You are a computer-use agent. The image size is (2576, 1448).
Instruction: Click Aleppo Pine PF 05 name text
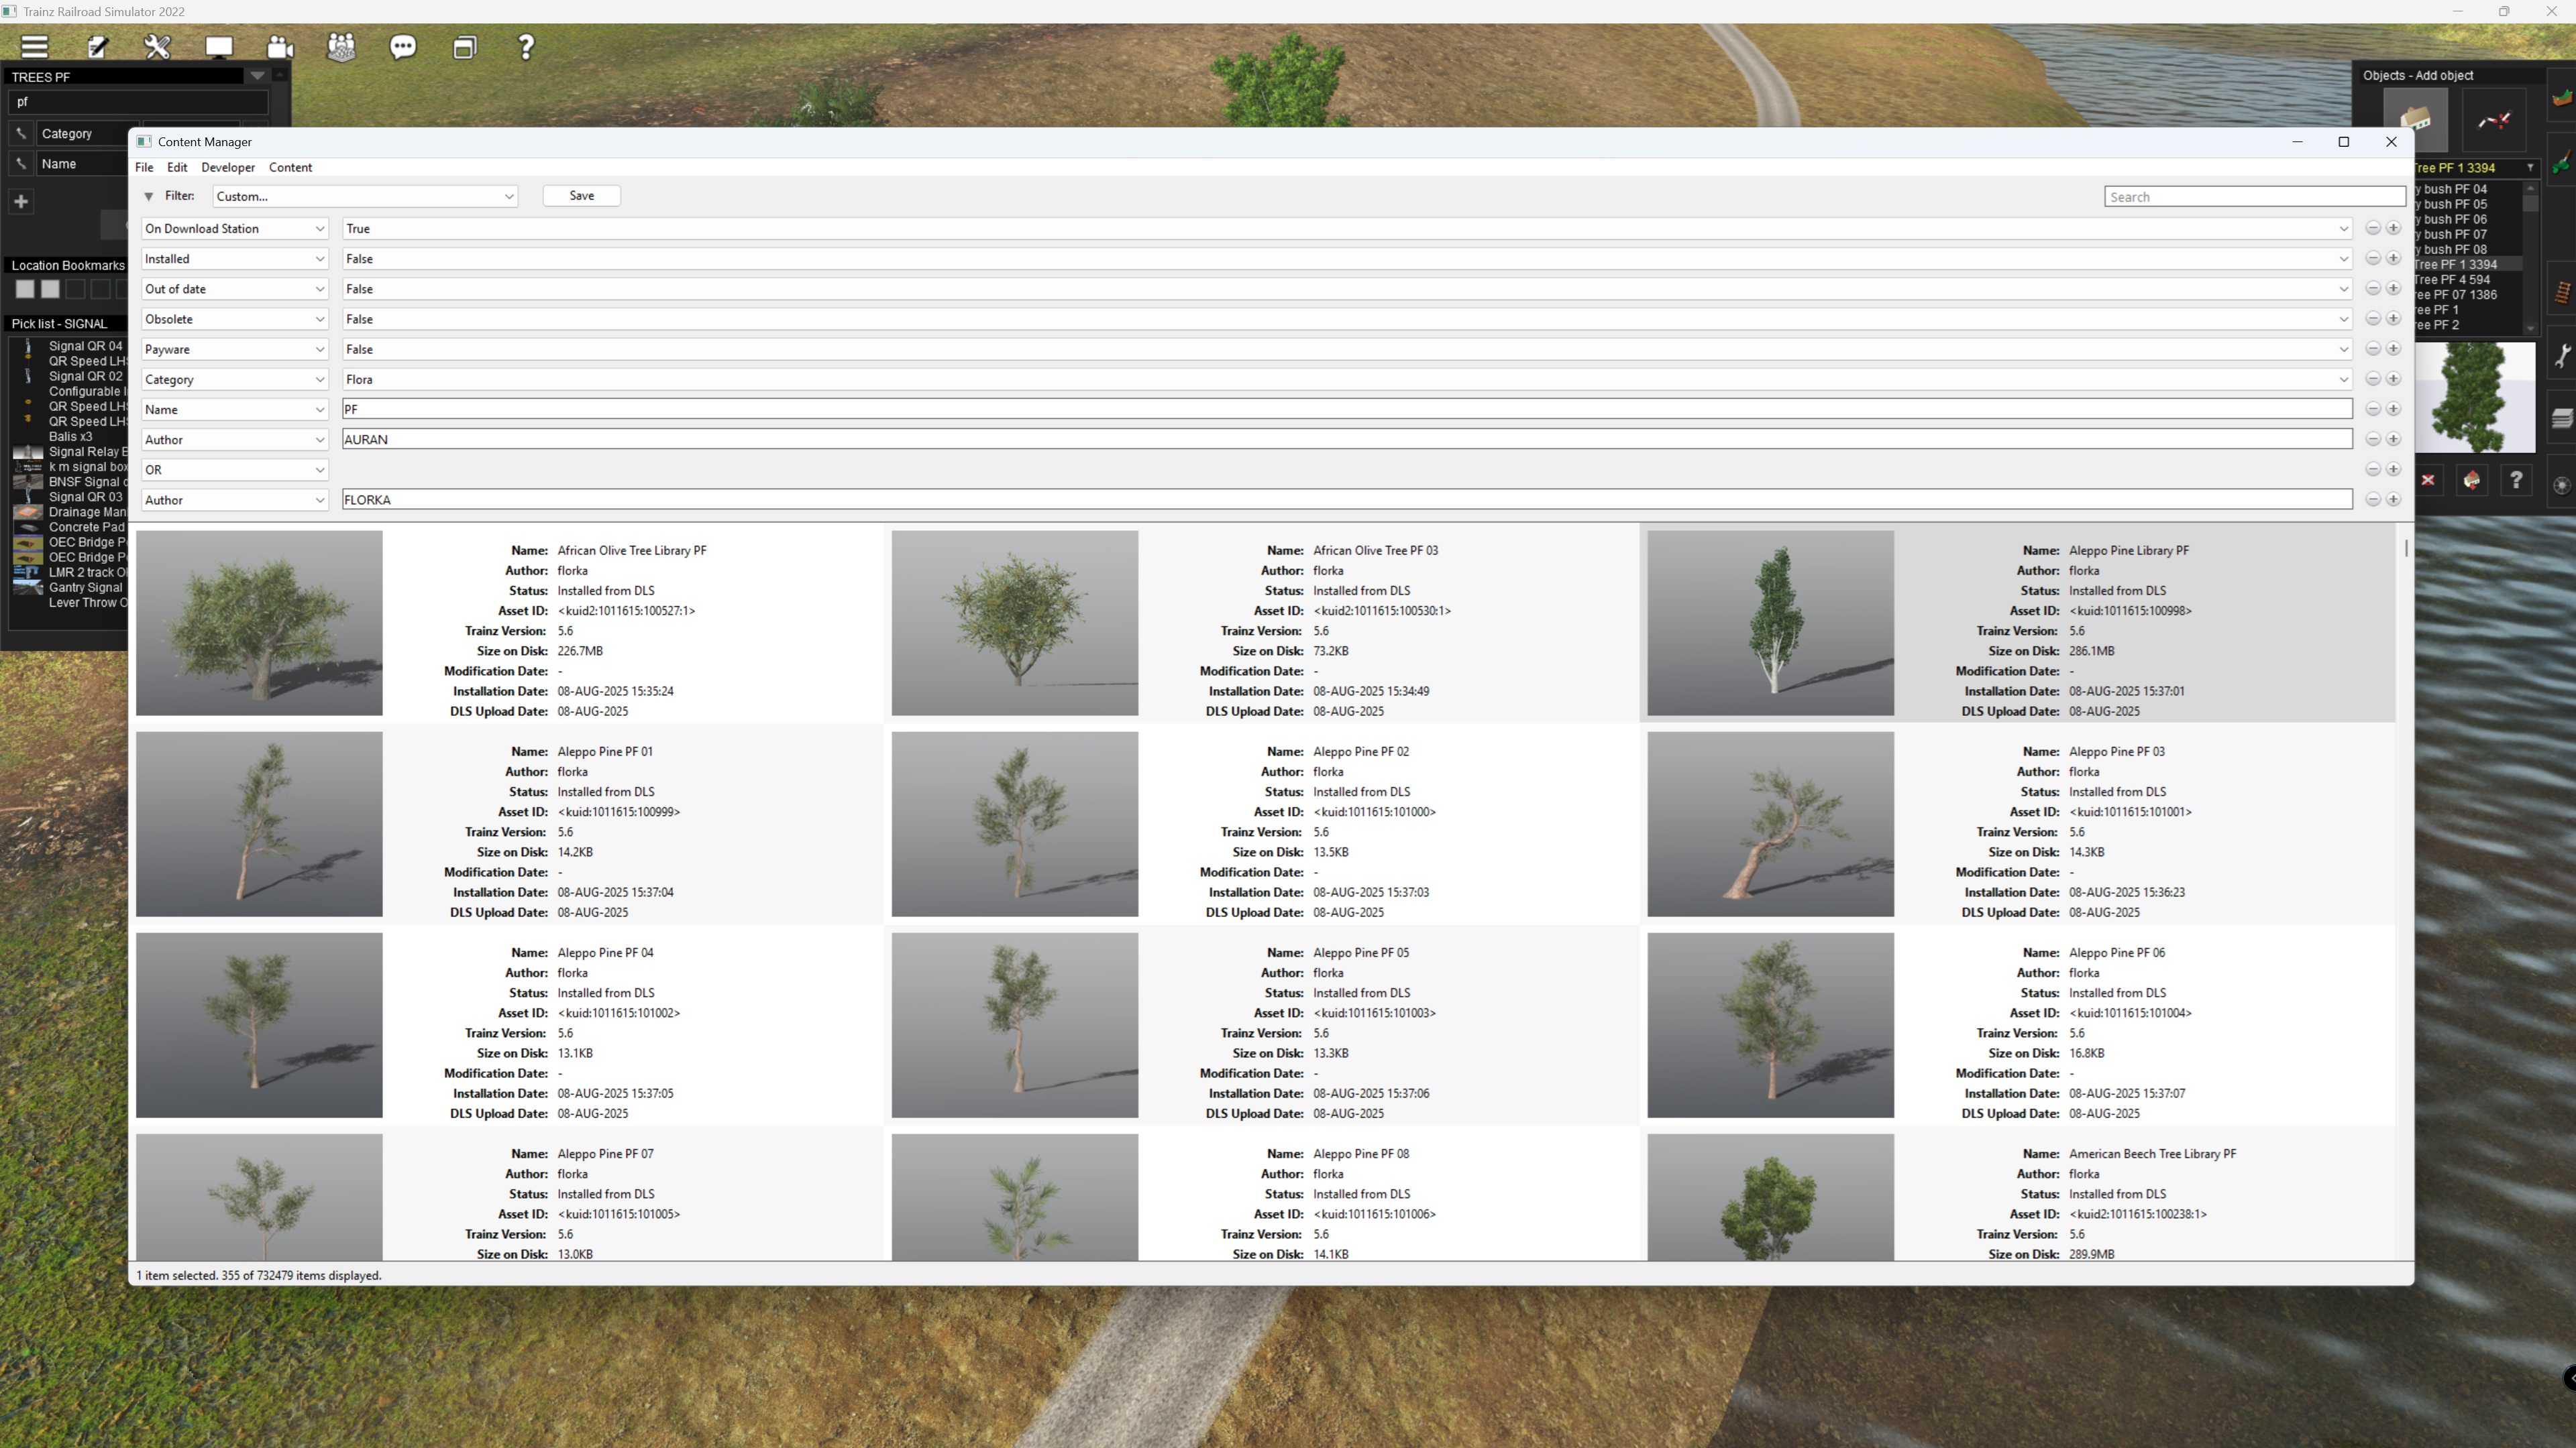[1360, 953]
